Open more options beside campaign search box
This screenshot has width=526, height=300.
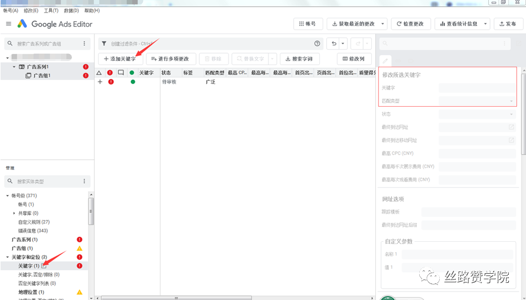point(84,43)
